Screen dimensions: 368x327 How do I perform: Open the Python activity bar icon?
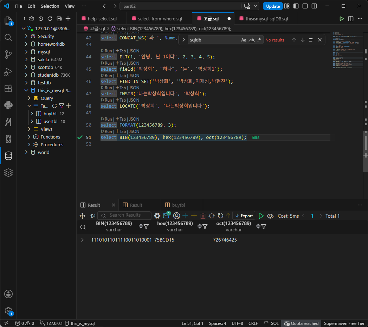(8, 105)
